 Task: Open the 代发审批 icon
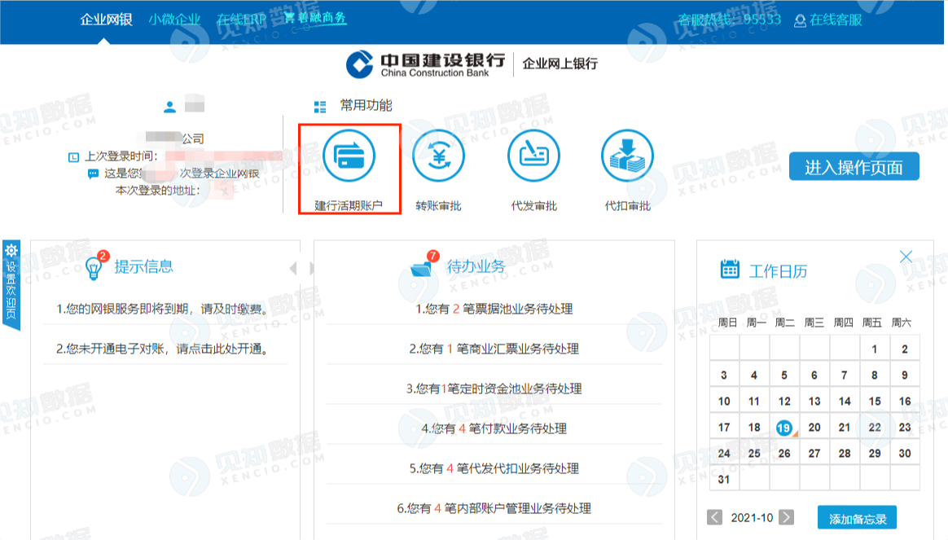pos(533,156)
